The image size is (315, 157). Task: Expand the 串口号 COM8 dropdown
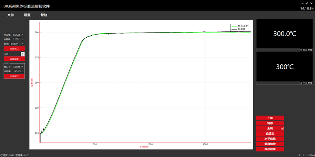[x=19, y=35]
